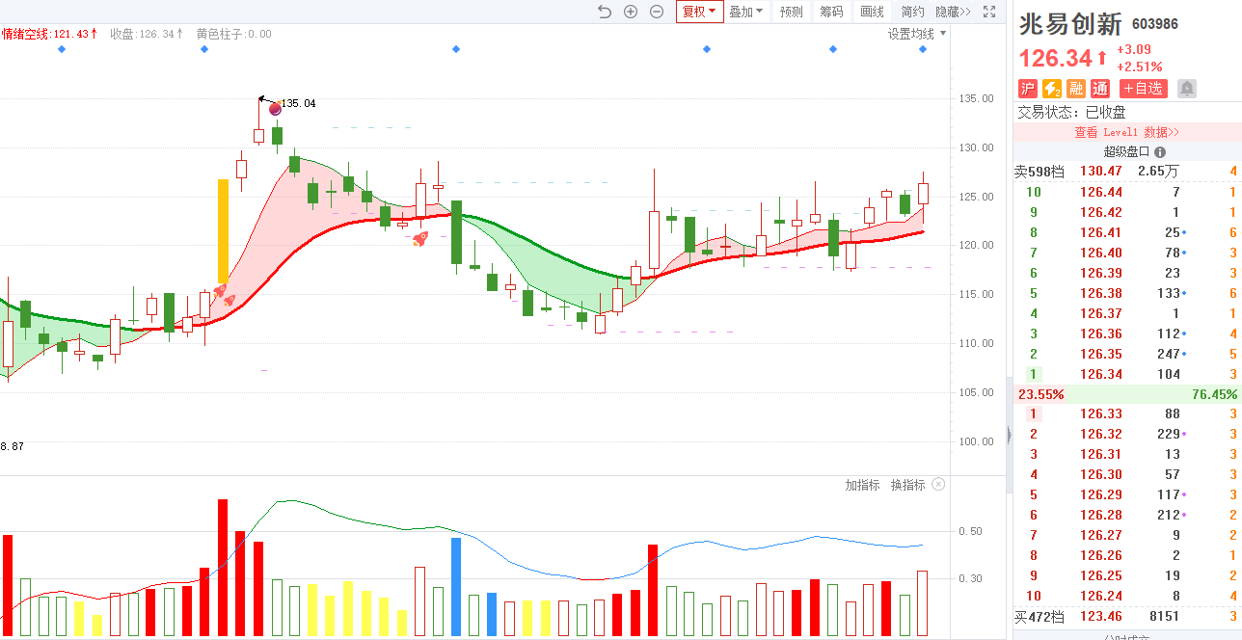Zoom in chart with plus circle icon
This screenshot has width=1242, height=640.
pyautogui.click(x=631, y=12)
